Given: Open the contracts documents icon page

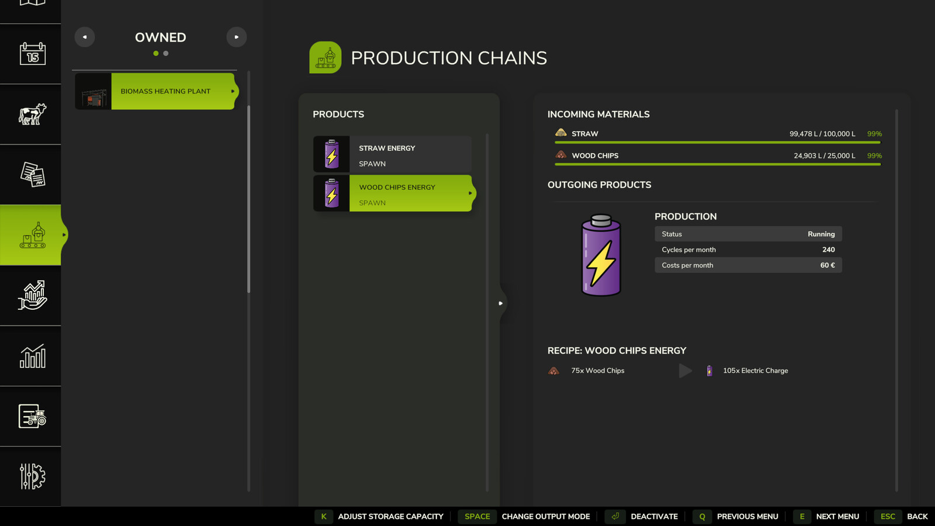Looking at the screenshot, I should [x=32, y=174].
